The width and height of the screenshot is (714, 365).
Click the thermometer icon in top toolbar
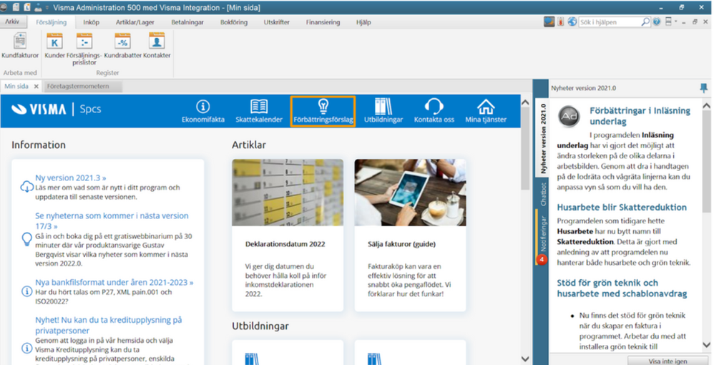pos(561,21)
